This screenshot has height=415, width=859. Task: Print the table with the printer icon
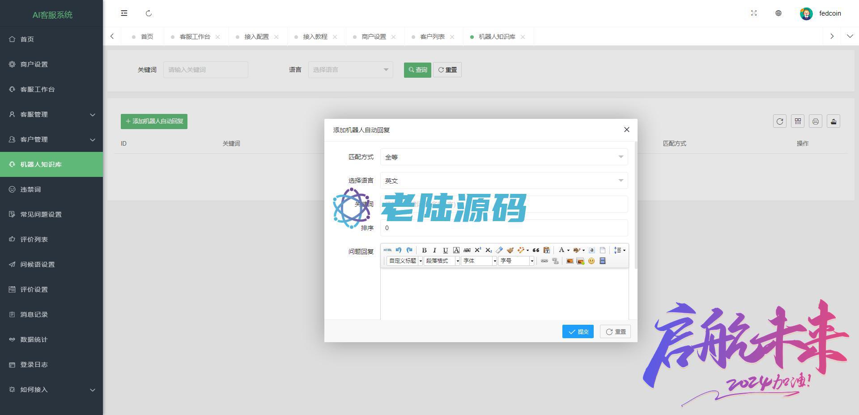click(816, 122)
